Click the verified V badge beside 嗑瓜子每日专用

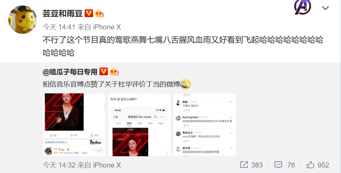pos(103,71)
